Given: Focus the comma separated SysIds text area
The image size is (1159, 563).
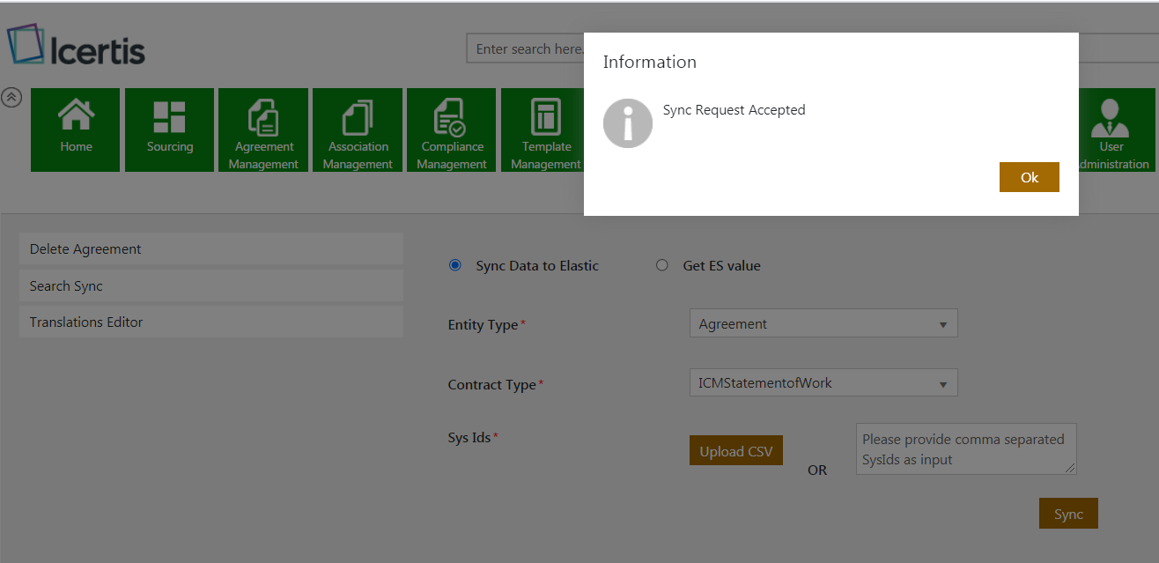Looking at the screenshot, I should 965,448.
